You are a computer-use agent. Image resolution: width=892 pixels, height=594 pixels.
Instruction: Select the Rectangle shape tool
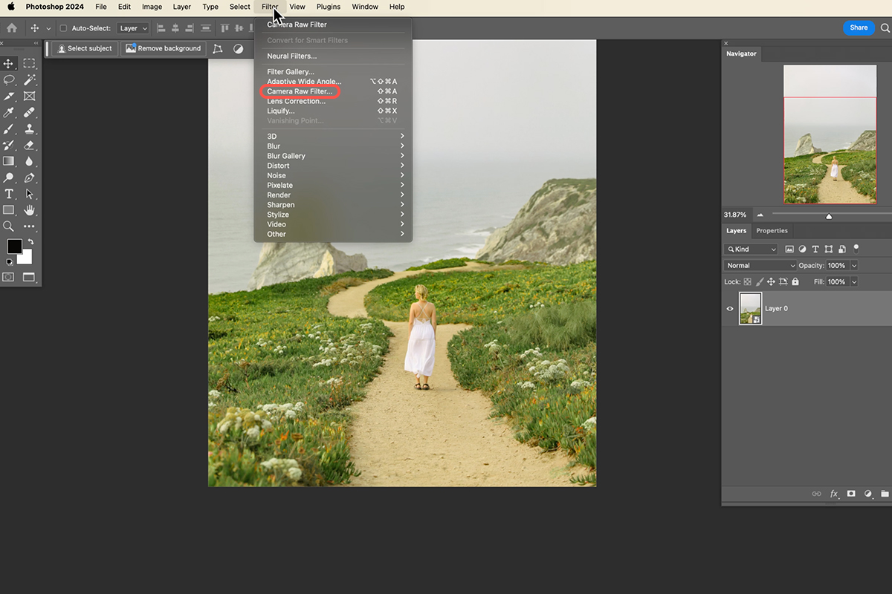(9, 210)
